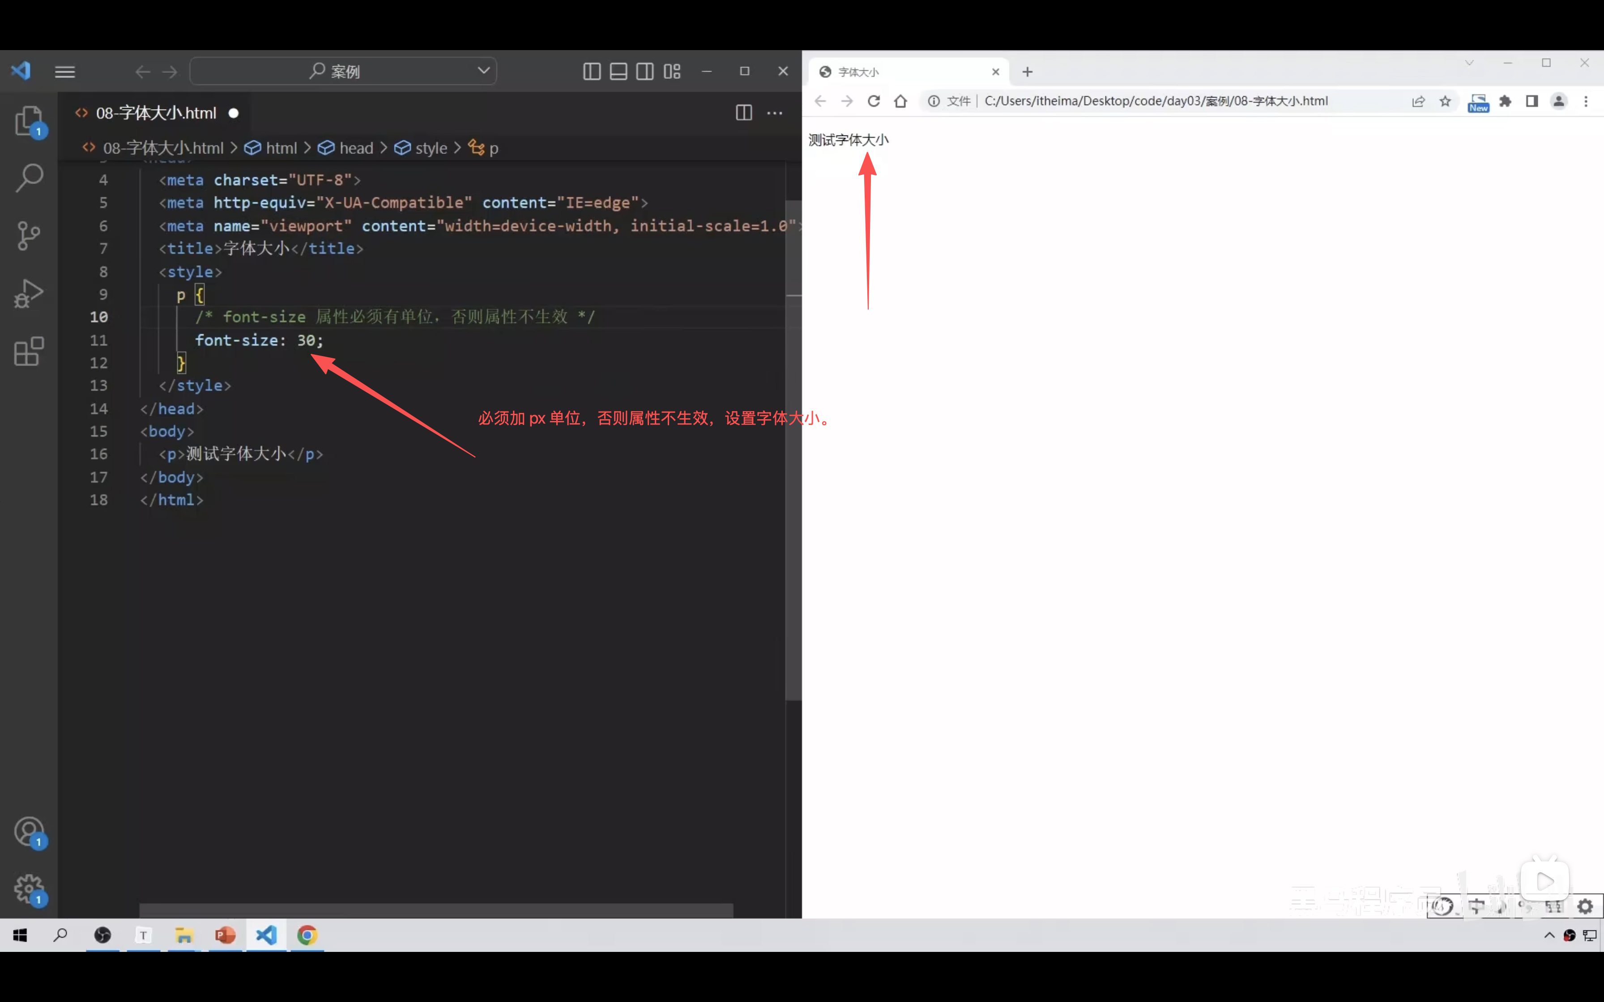This screenshot has width=1604, height=1002.
Task: Open PowerPoint from the taskbar
Action: coord(226,935)
